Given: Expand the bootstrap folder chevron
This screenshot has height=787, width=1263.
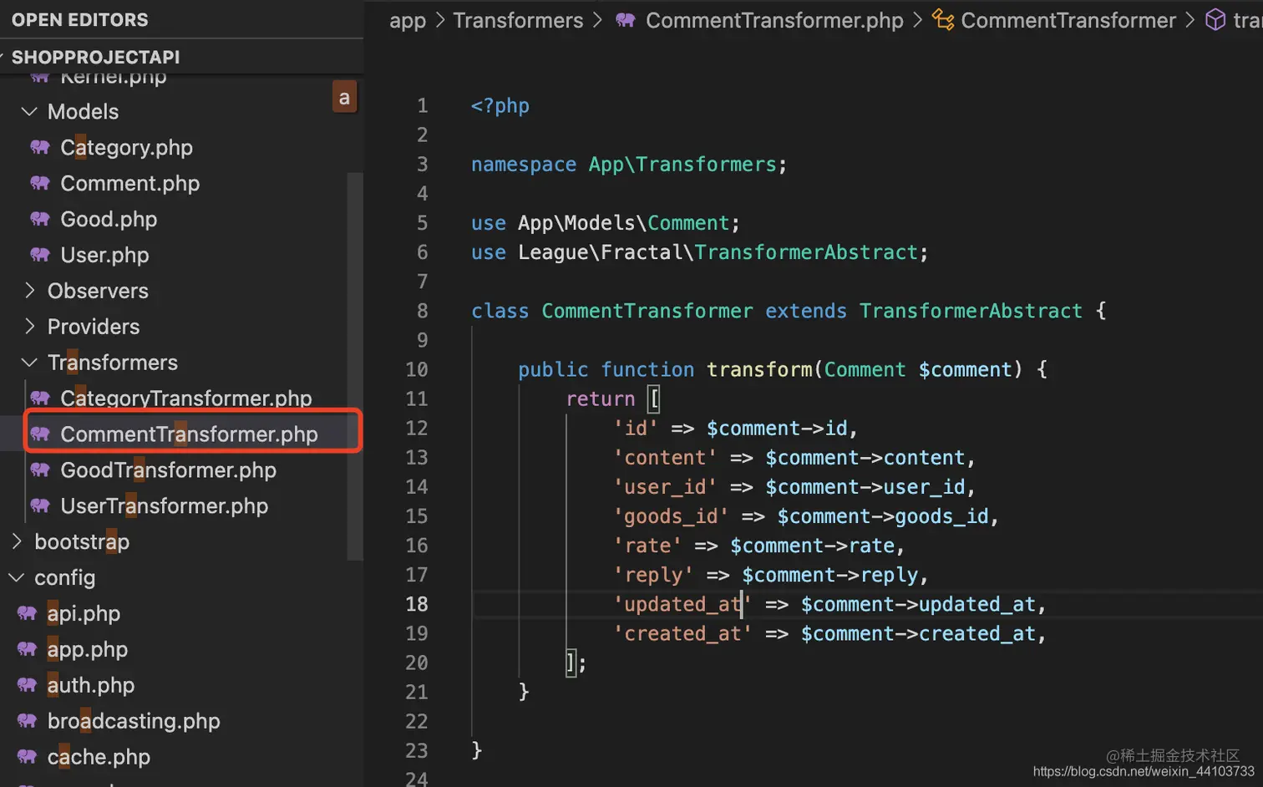Looking at the screenshot, I should click(x=17, y=542).
